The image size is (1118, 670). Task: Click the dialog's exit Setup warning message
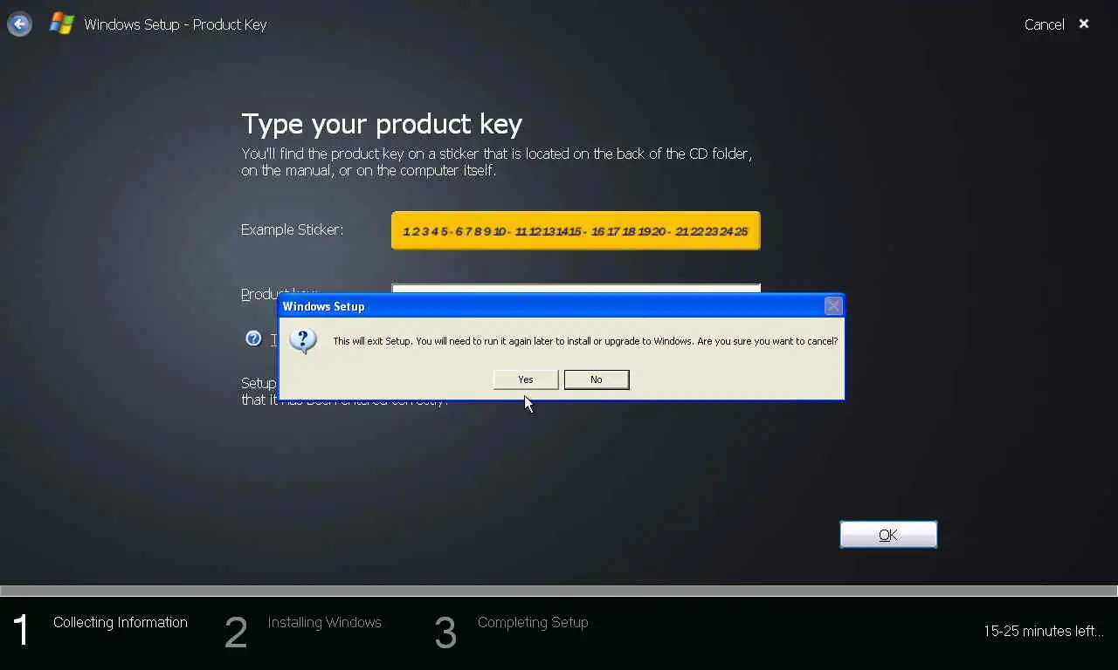coord(585,341)
